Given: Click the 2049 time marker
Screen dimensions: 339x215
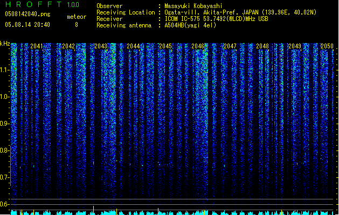Looking at the screenshot, I should click(295, 46).
